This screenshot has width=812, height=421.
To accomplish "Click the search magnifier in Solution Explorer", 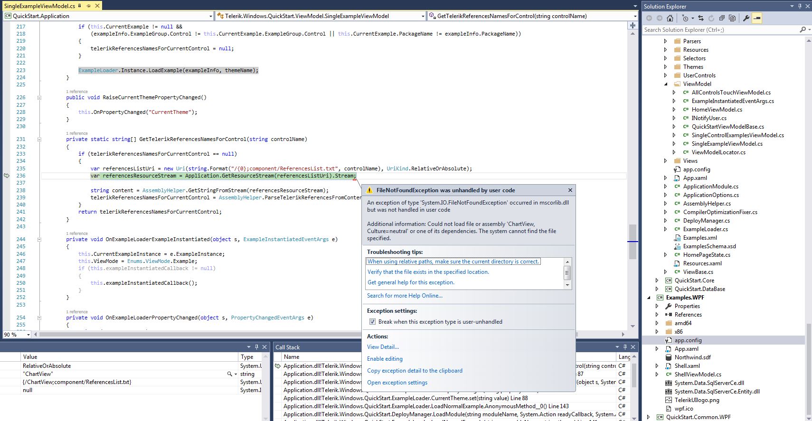I will click(x=802, y=29).
